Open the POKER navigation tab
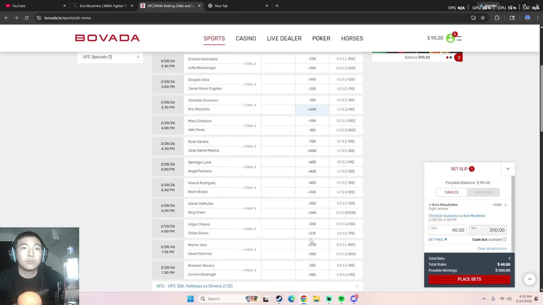The image size is (543, 305). click(321, 39)
